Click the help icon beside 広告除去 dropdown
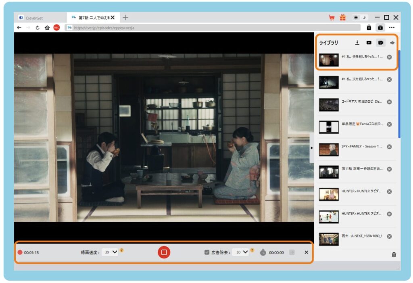Screen dimensions: 413x283 pos(252,250)
